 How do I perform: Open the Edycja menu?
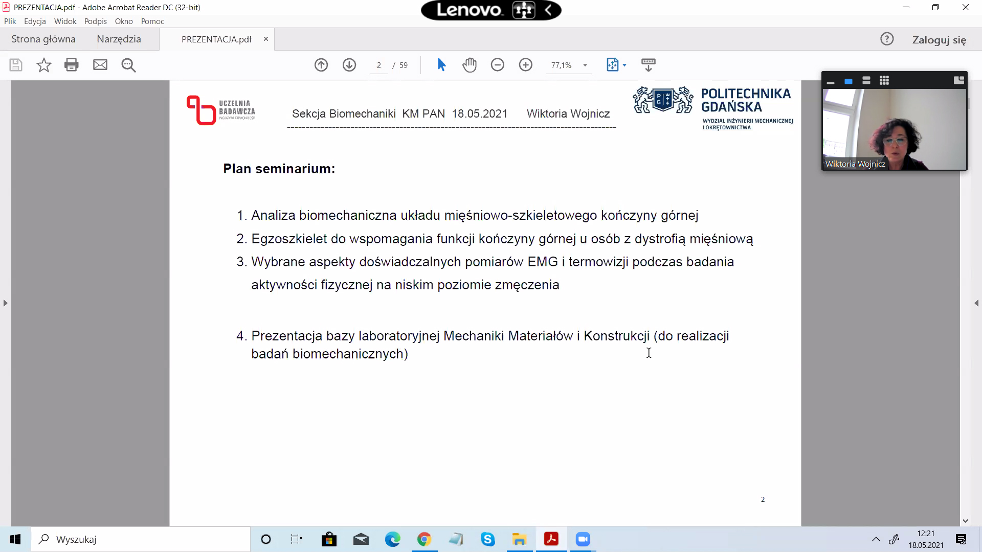point(35,21)
